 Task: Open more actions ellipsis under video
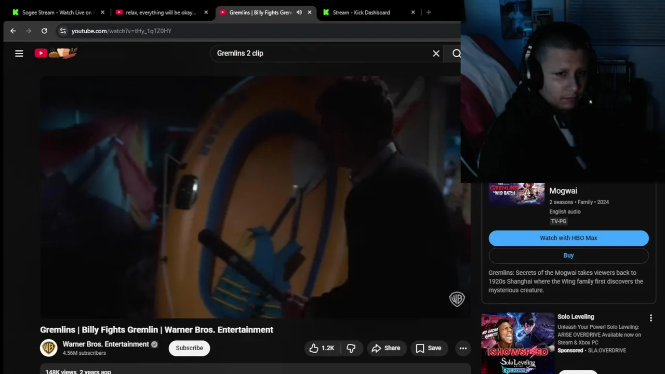pos(463,348)
